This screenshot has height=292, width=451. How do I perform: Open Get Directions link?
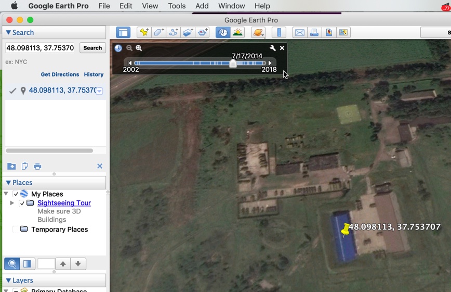pyautogui.click(x=60, y=74)
